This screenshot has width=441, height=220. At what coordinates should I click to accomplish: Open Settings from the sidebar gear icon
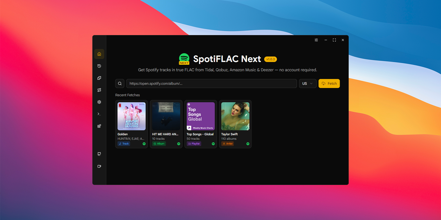(99, 102)
